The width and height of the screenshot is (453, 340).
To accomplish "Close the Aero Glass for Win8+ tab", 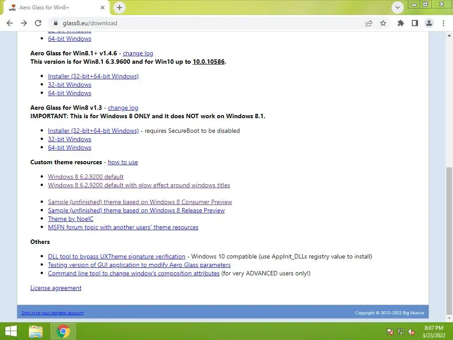I will [103, 8].
